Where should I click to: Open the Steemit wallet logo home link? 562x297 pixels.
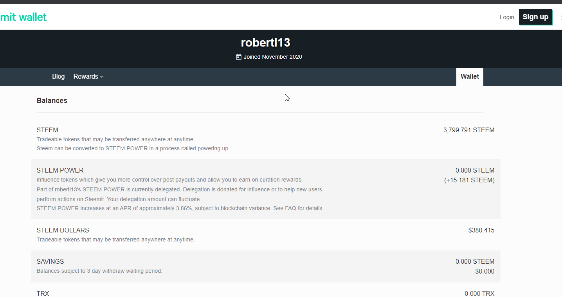(x=23, y=17)
